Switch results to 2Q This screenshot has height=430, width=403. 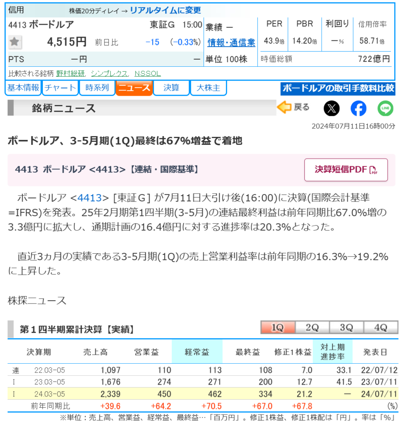point(312,328)
